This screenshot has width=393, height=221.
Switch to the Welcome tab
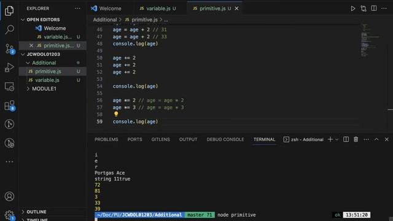[x=106, y=8]
